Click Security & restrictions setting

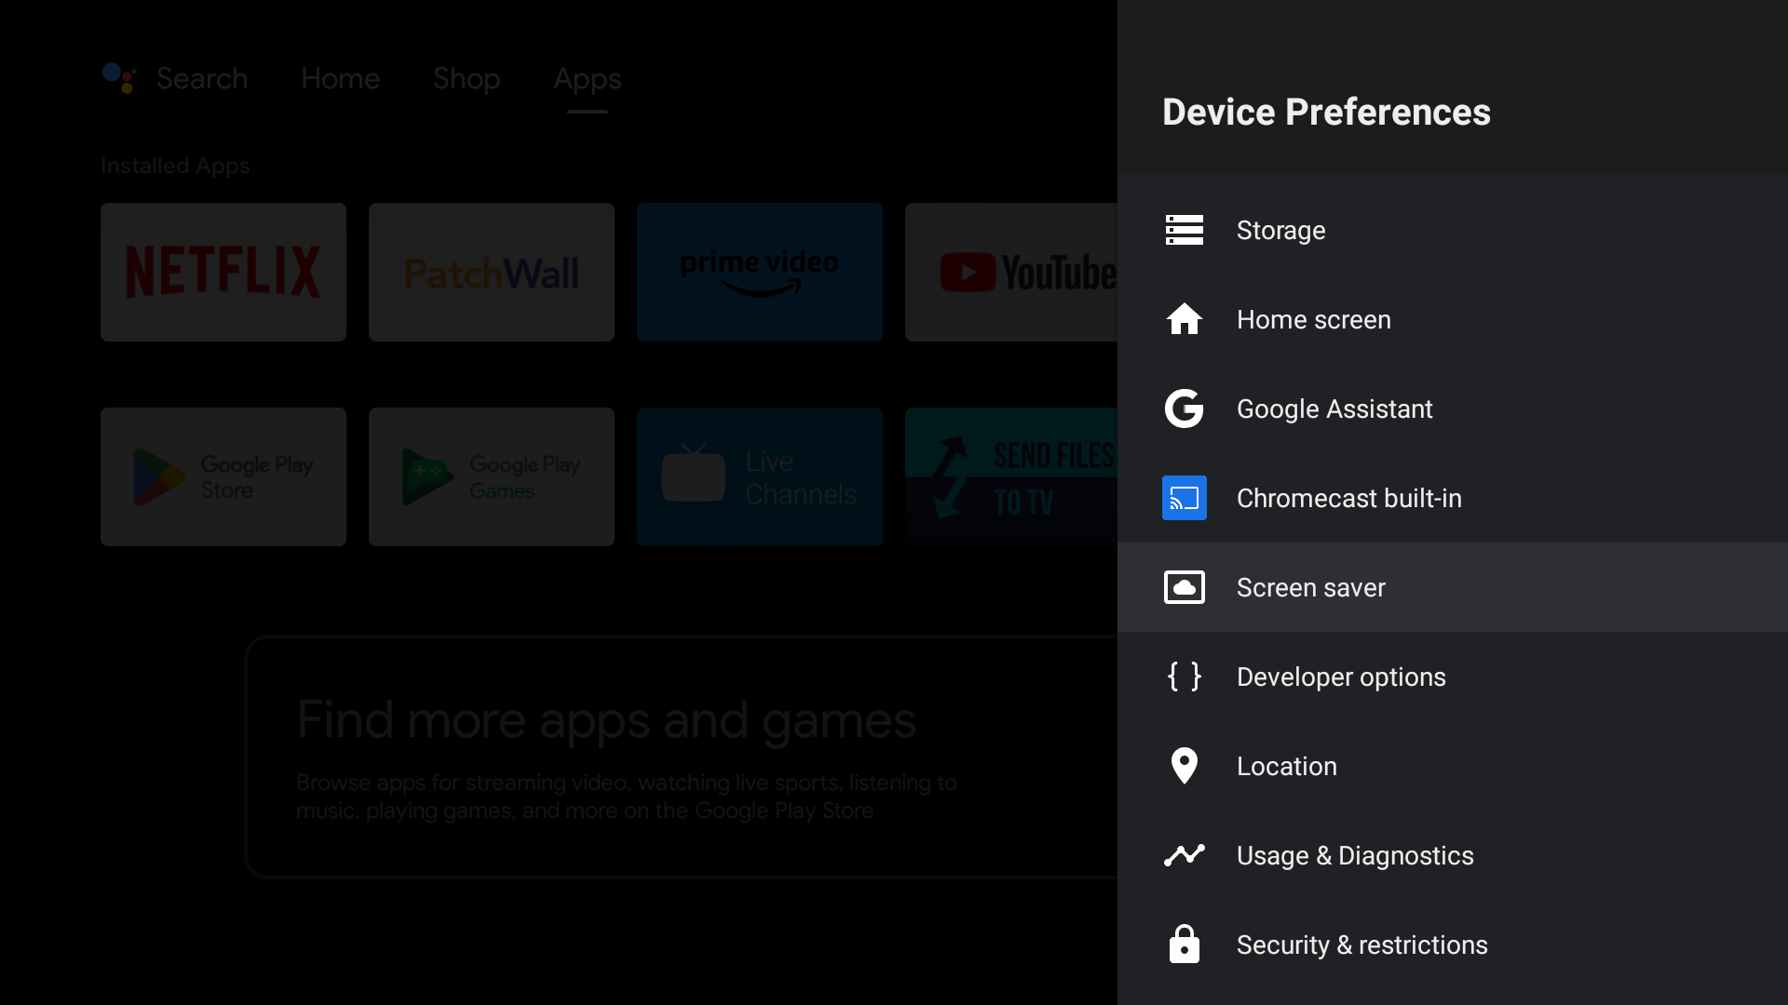tap(1361, 944)
